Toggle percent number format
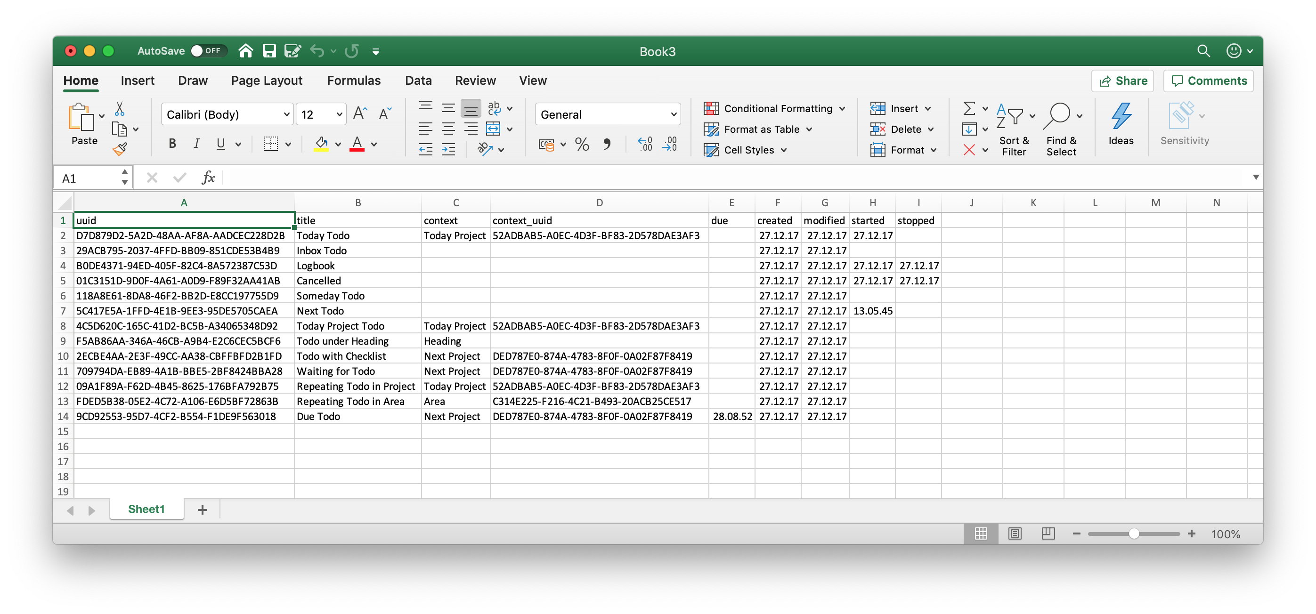1316x614 pixels. [x=581, y=145]
